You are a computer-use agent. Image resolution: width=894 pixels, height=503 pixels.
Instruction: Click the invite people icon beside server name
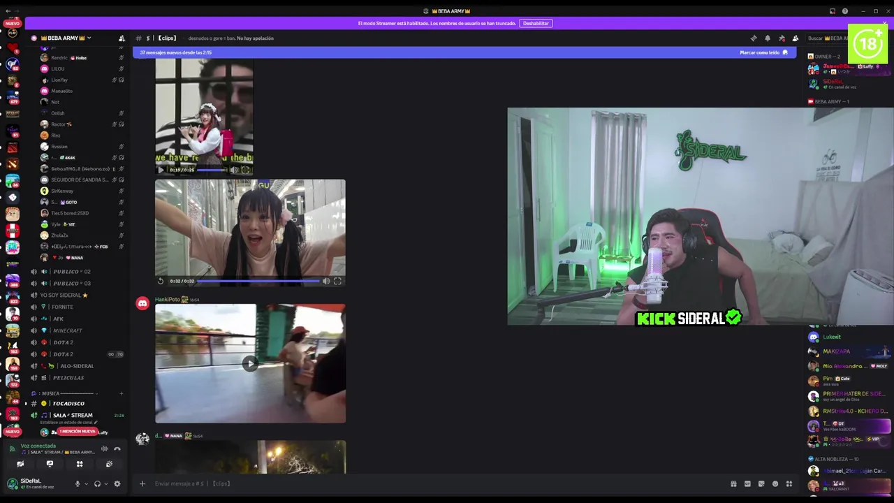(122, 38)
